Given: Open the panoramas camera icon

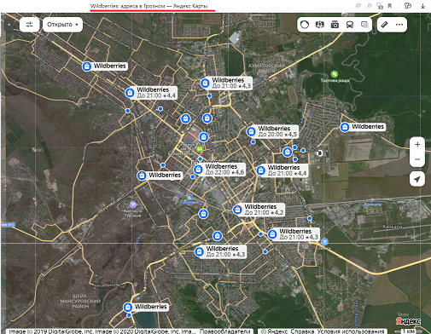Looking at the screenshot, I should pos(335,25).
